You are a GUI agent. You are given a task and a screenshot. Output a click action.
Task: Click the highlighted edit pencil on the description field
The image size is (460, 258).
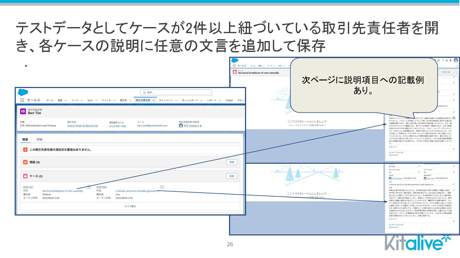coord(454,118)
